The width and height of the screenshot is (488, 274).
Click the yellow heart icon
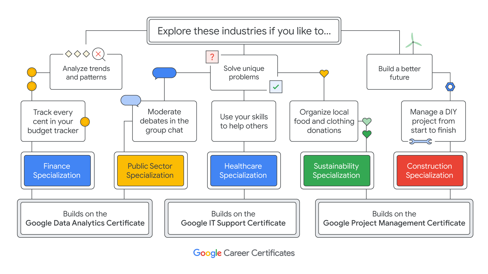(324, 73)
